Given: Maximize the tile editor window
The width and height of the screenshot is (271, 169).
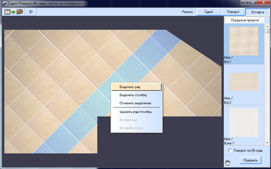Looking at the screenshot, I should (x=254, y=3).
